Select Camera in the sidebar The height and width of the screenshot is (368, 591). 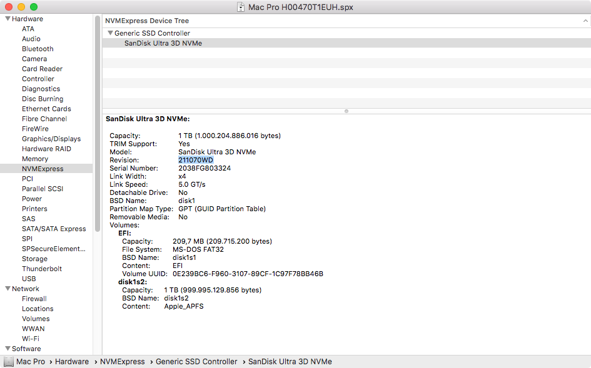tap(34, 59)
